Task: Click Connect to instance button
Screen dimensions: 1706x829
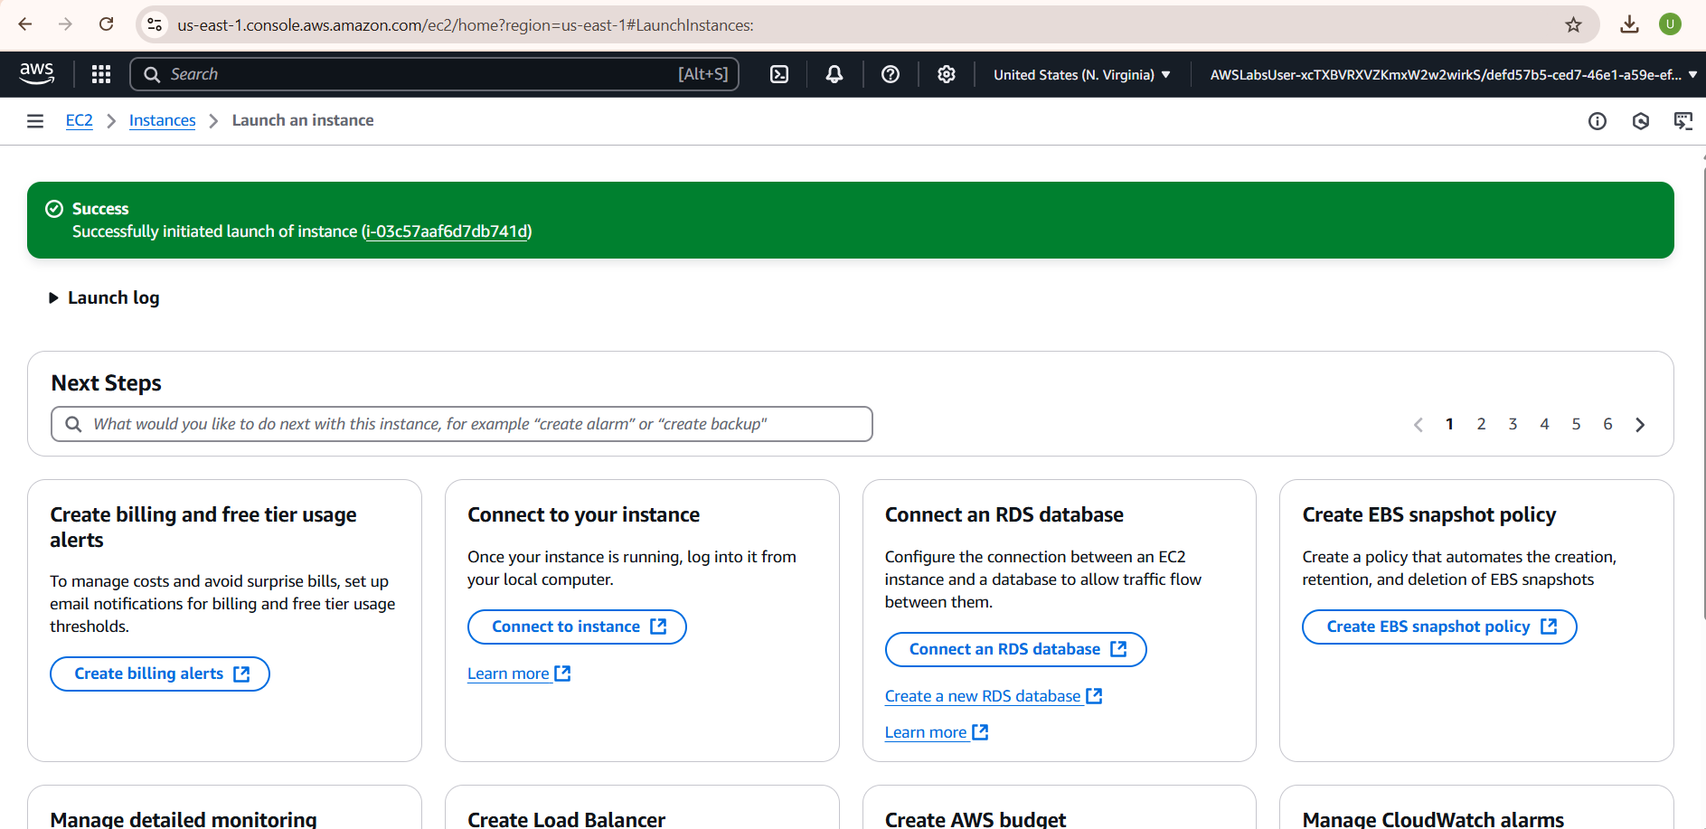Action: [577, 627]
